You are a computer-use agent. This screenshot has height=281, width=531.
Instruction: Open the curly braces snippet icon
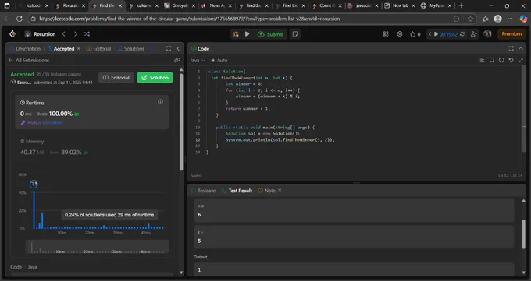(501, 60)
